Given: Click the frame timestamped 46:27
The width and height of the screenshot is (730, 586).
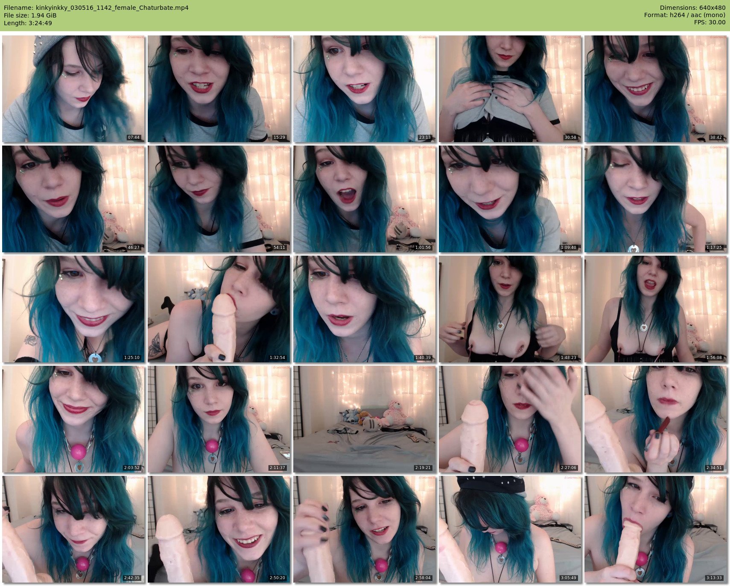Looking at the screenshot, I should (73, 199).
